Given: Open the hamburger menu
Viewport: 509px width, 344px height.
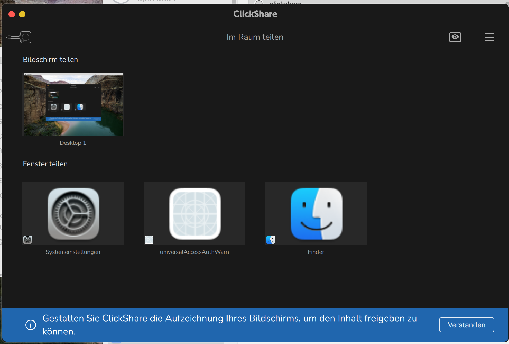Looking at the screenshot, I should point(489,37).
